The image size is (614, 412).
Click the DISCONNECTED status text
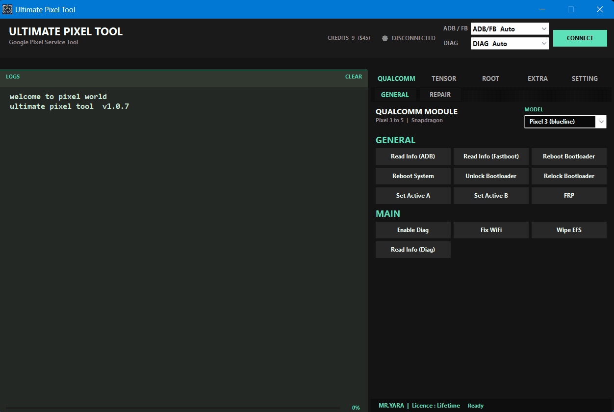(x=413, y=38)
